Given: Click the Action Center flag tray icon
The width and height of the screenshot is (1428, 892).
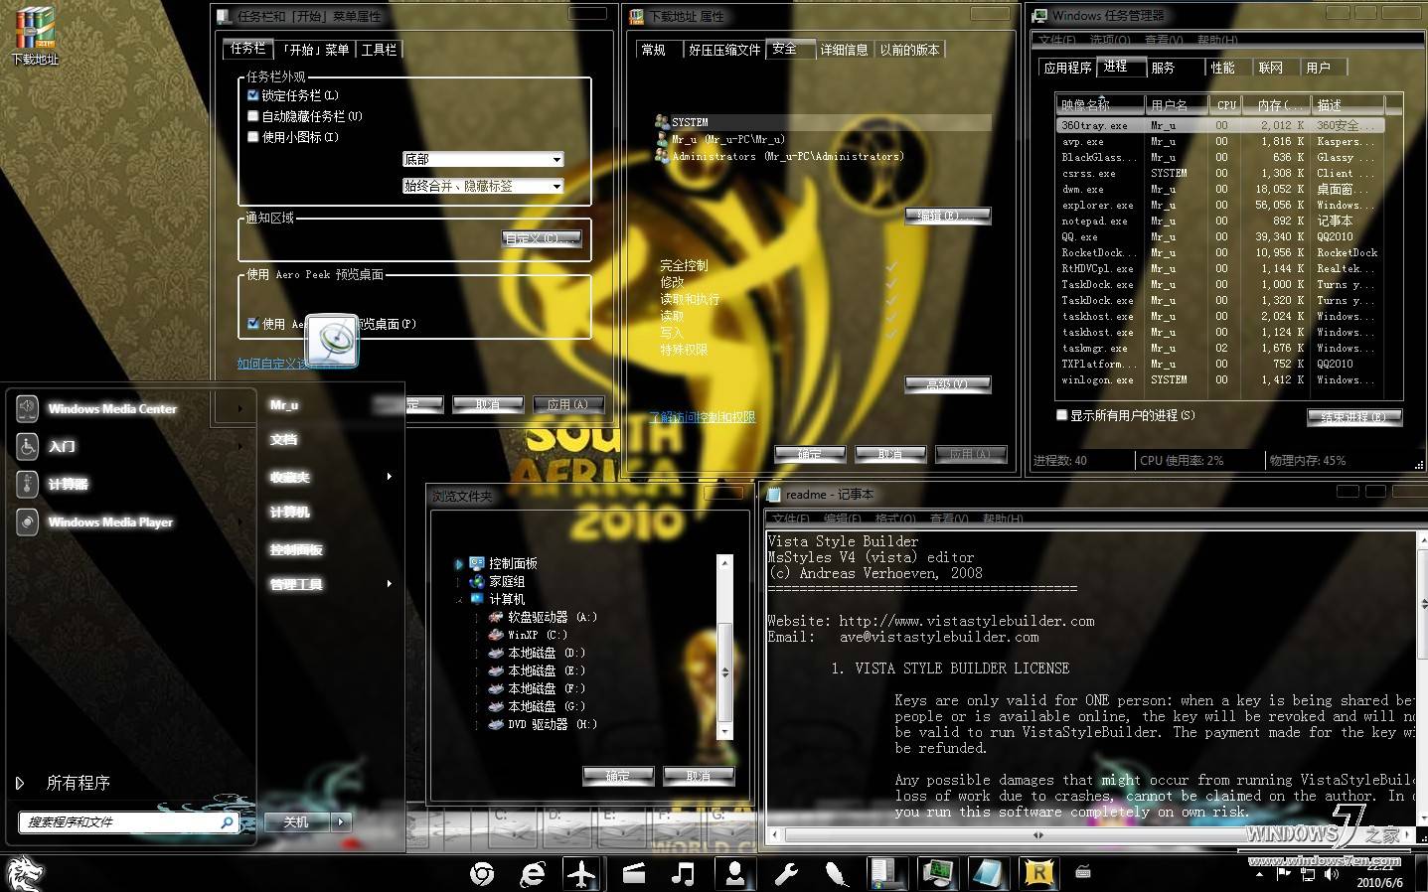Looking at the screenshot, I should [x=1283, y=874].
